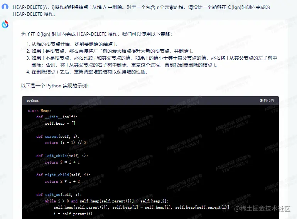
Task: Click the code line return 2 * i + 2
Action: pos(62,181)
